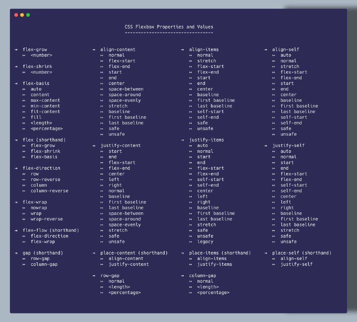The width and height of the screenshot is (357, 322).
Task: Click 'max-content' under flex-basis
Action: 46,100
